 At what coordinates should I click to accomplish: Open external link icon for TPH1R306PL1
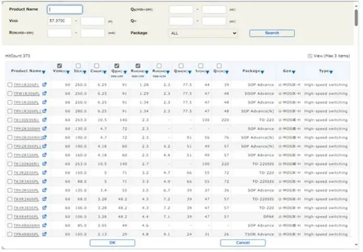(45, 111)
